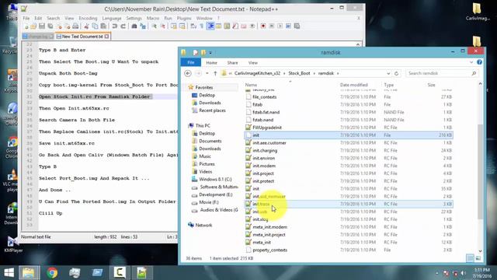
Task: Sort files by Size column header
Action: [431, 85]
